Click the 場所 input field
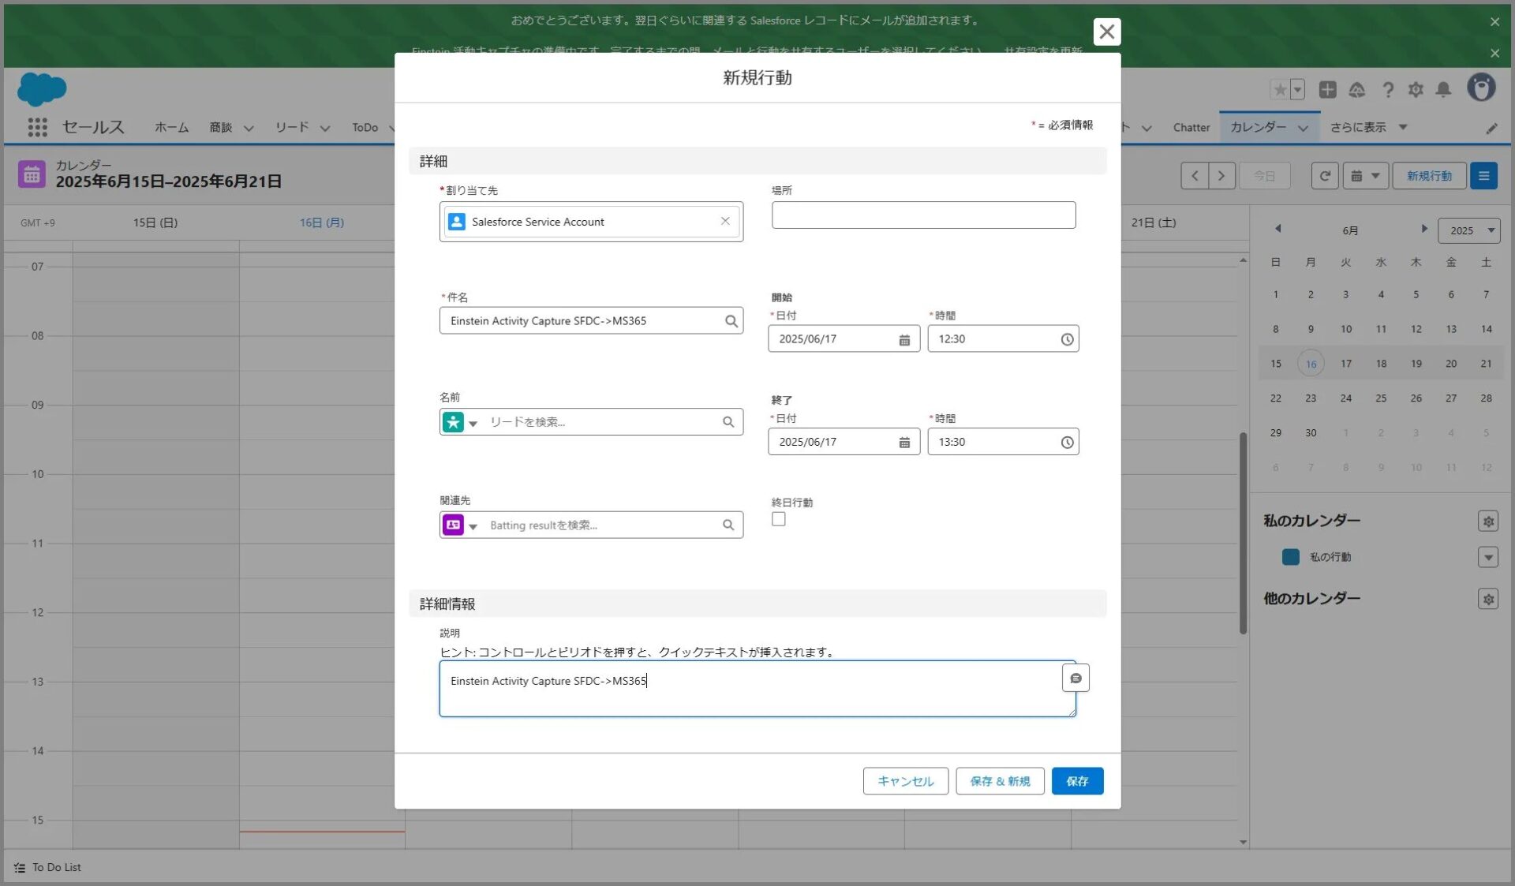 pyautogui.click(x=923, y=215)
